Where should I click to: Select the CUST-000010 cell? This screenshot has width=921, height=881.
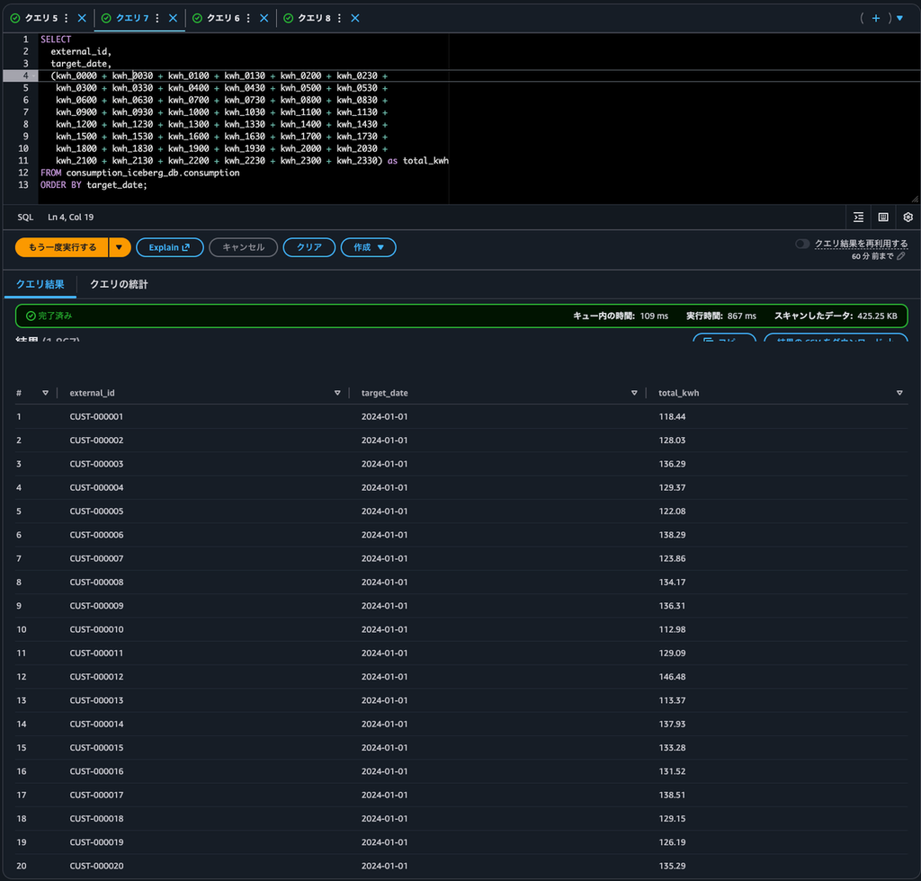[96, 629]
